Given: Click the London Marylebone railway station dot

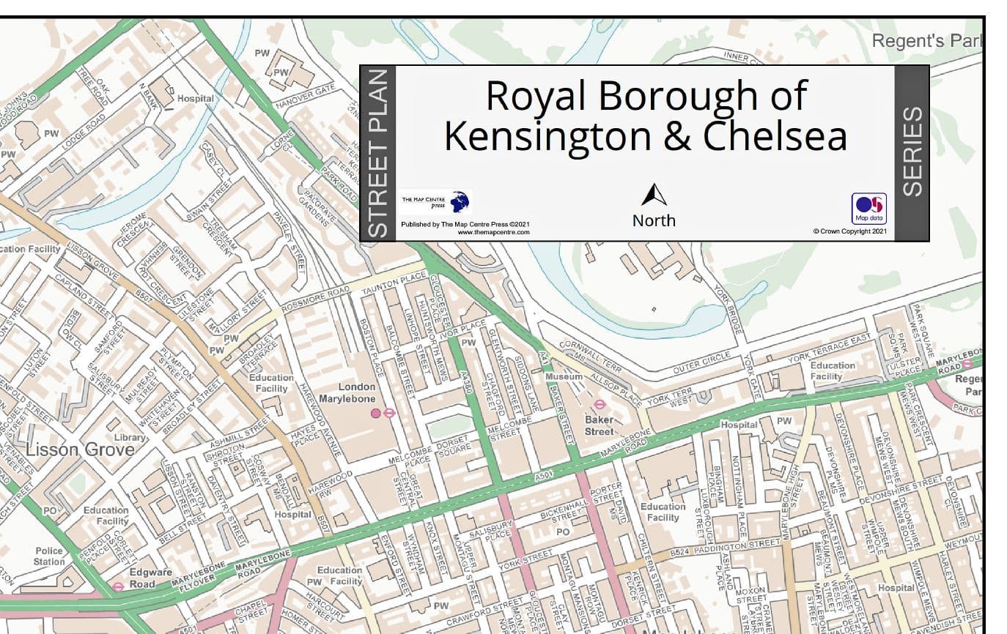Looking at the screenshot, I should point(376,413).
